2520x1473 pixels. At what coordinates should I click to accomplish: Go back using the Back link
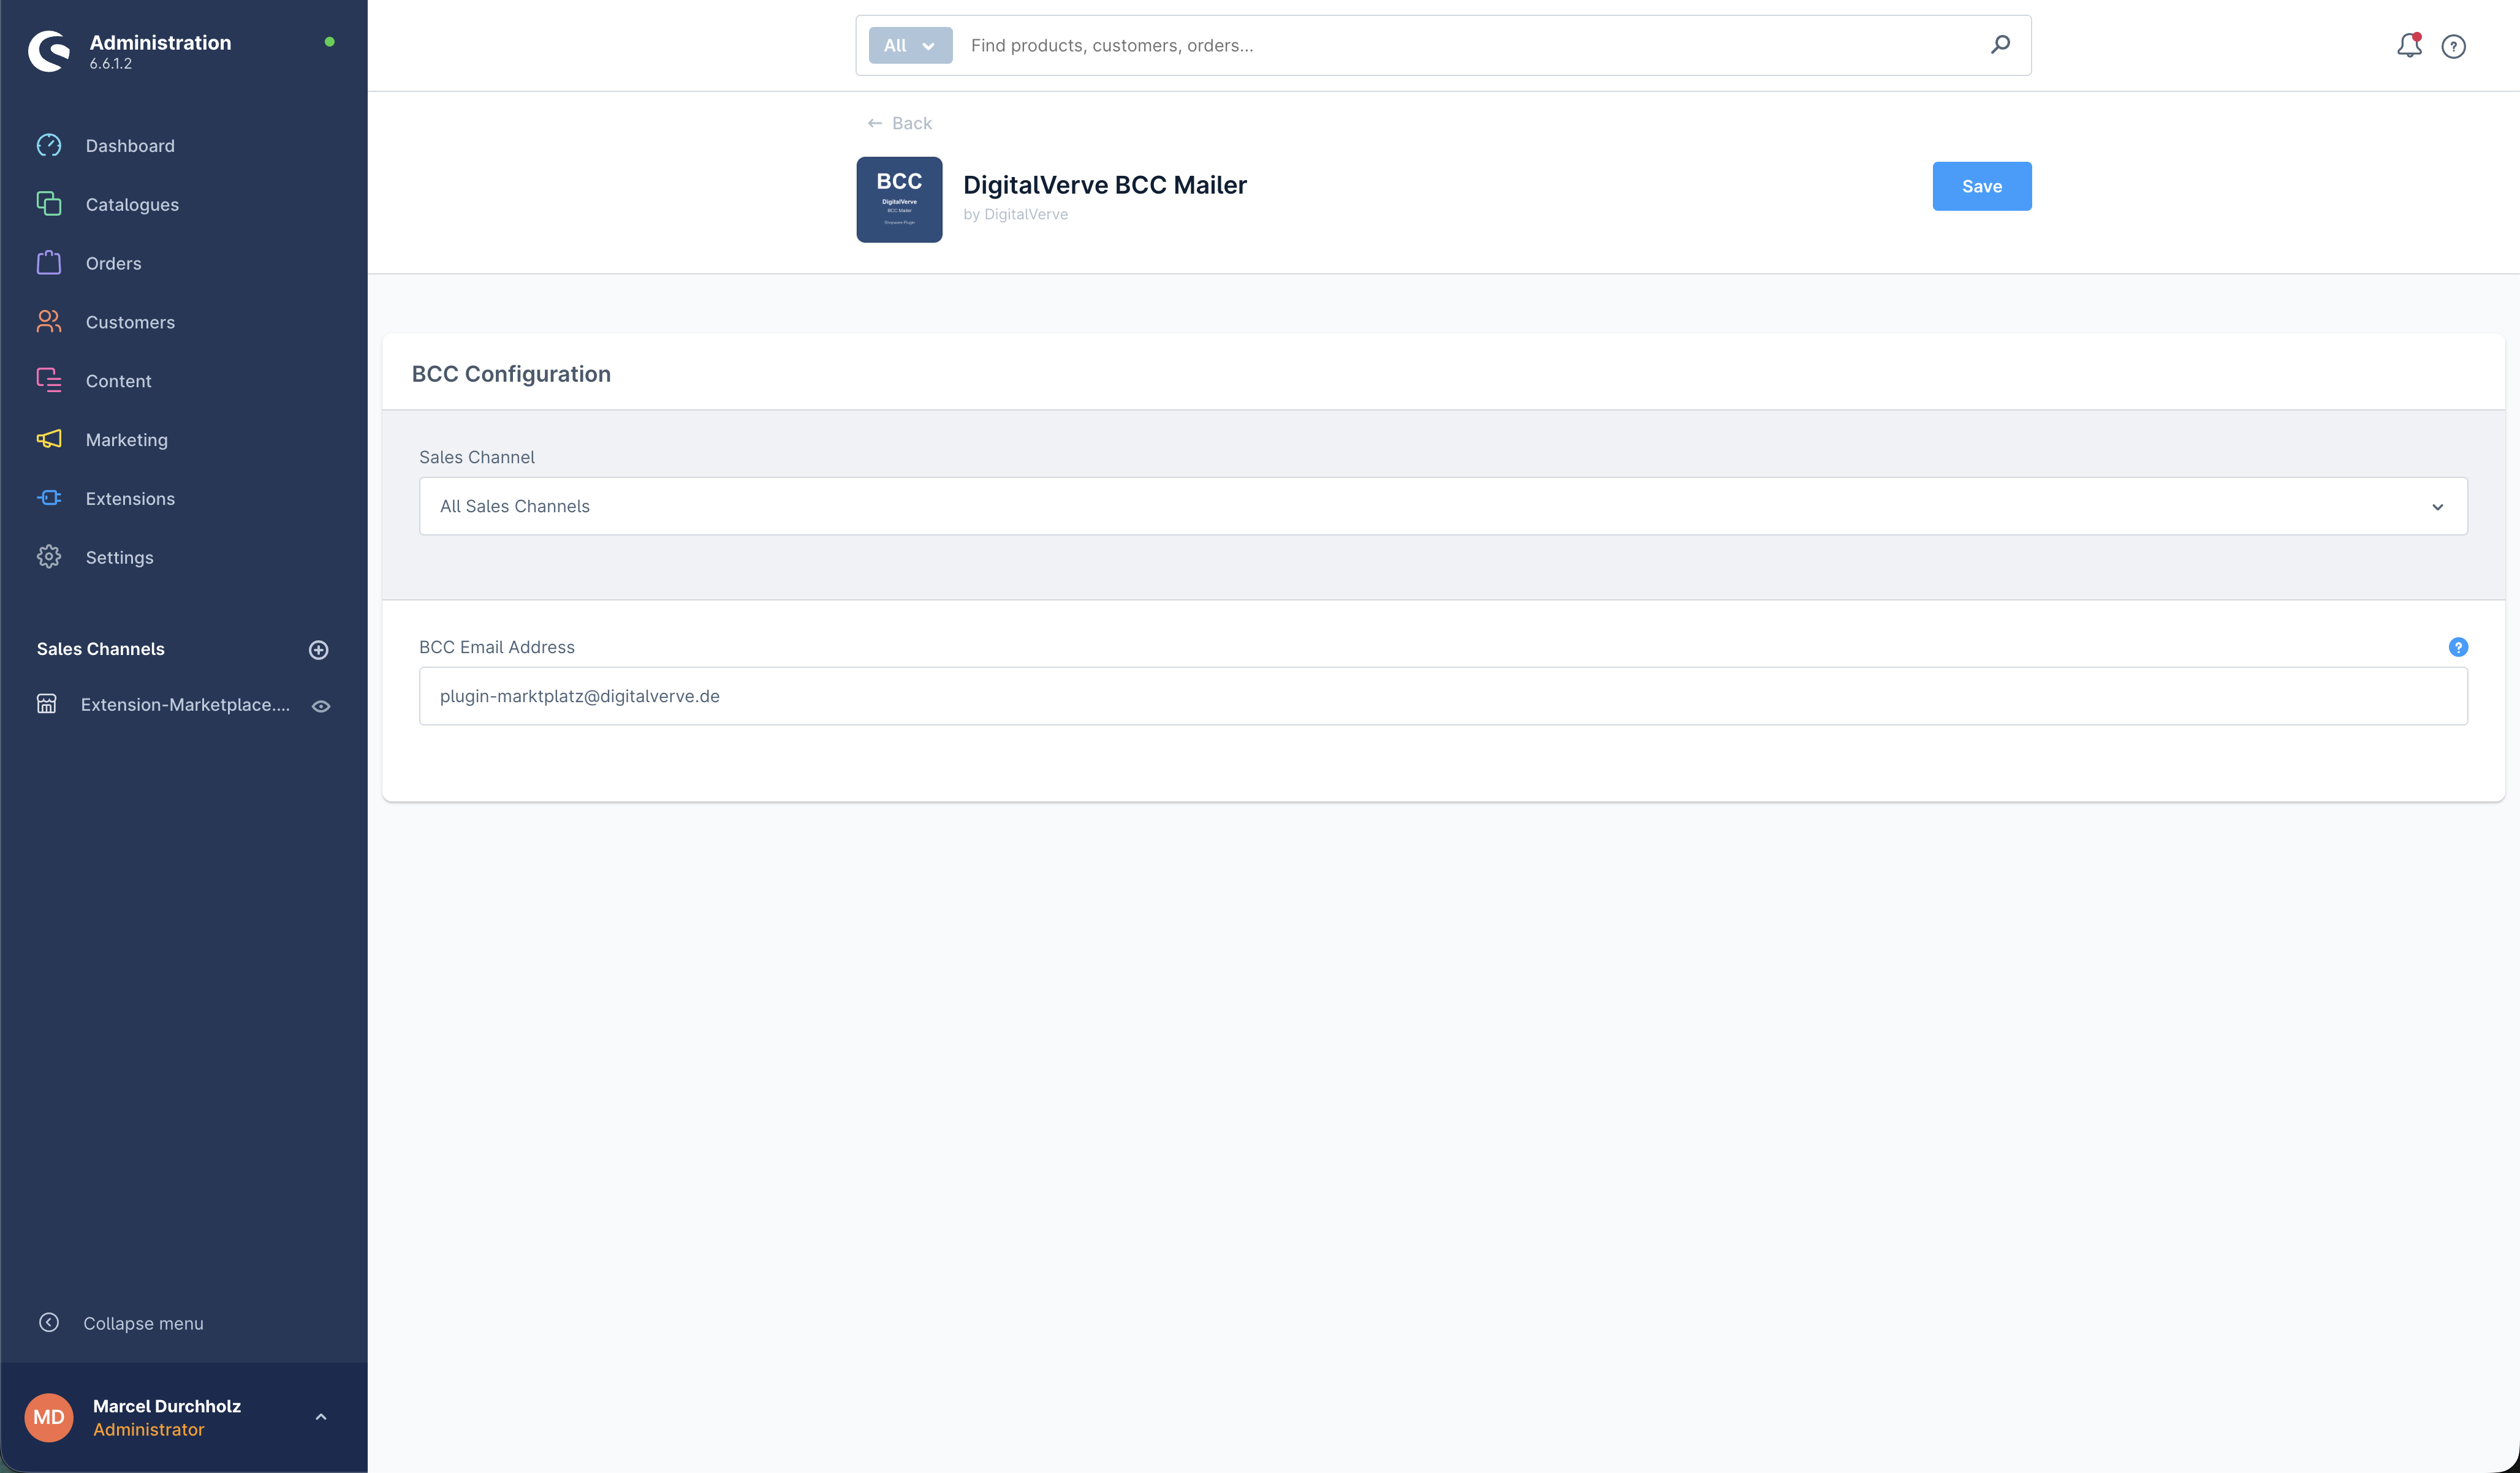coord(900,123)
